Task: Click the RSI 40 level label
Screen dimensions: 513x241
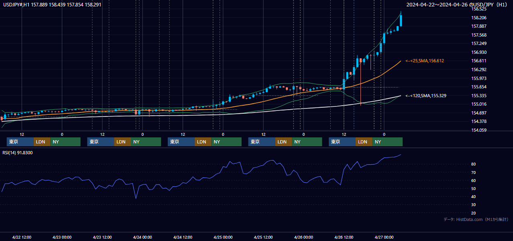Action: tap(474, 196)
